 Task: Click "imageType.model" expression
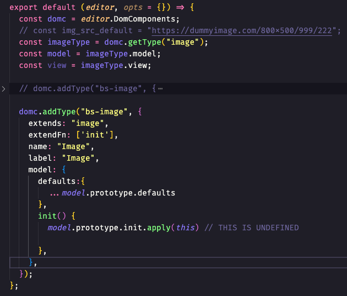click(x=121, y=54)
